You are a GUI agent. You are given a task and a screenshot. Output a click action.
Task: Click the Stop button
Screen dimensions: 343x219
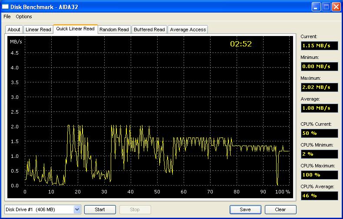click(x=135, y=209)
